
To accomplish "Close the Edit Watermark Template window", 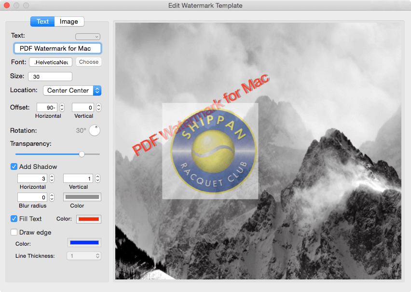I will click(7, 5).
